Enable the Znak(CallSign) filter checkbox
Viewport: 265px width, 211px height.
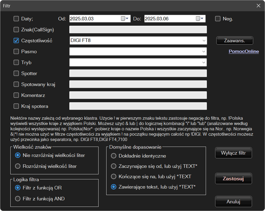tap(16, 30)
